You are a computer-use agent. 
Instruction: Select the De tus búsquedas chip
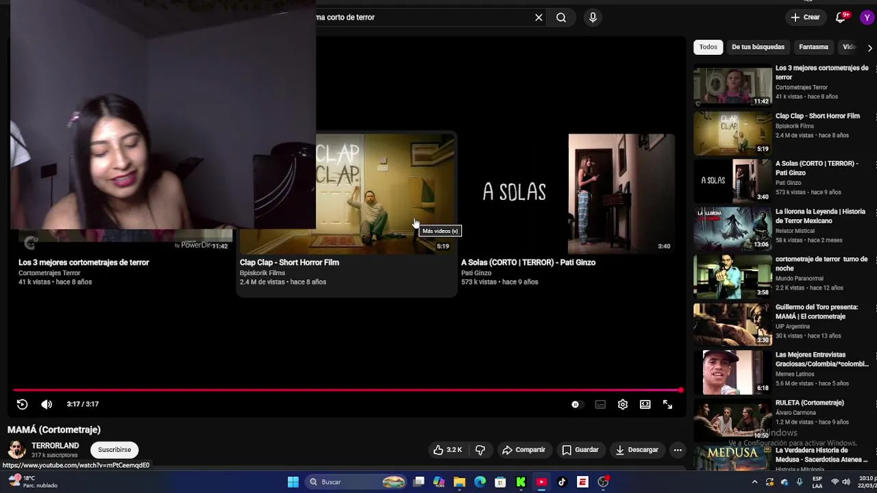758,47
